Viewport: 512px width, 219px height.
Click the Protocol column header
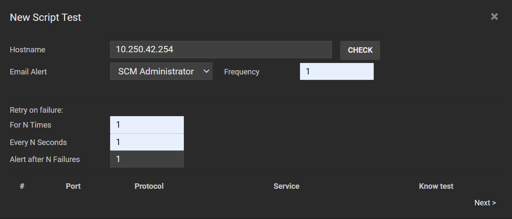149,186
